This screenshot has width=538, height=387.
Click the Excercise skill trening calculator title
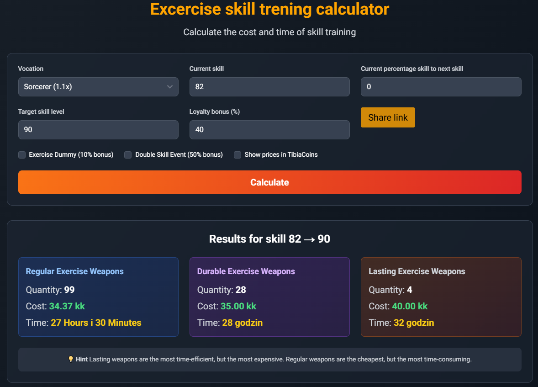(x=270, y=9)
